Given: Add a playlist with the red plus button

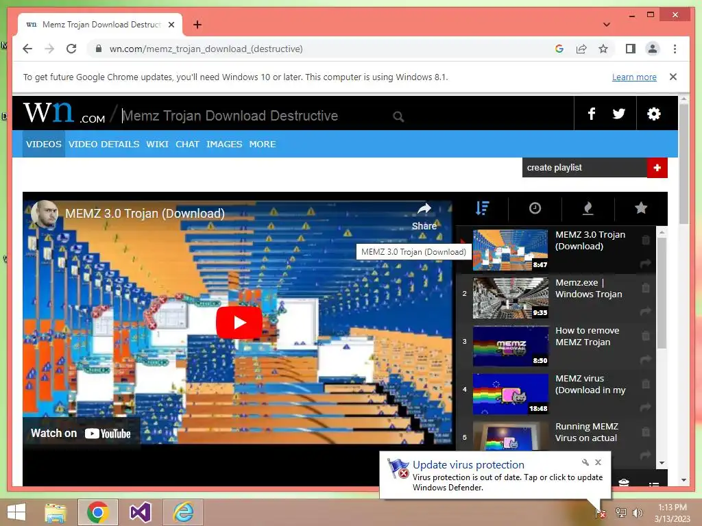Looking at the screenshot, I should pyautogui.click(x=657, y=168).
